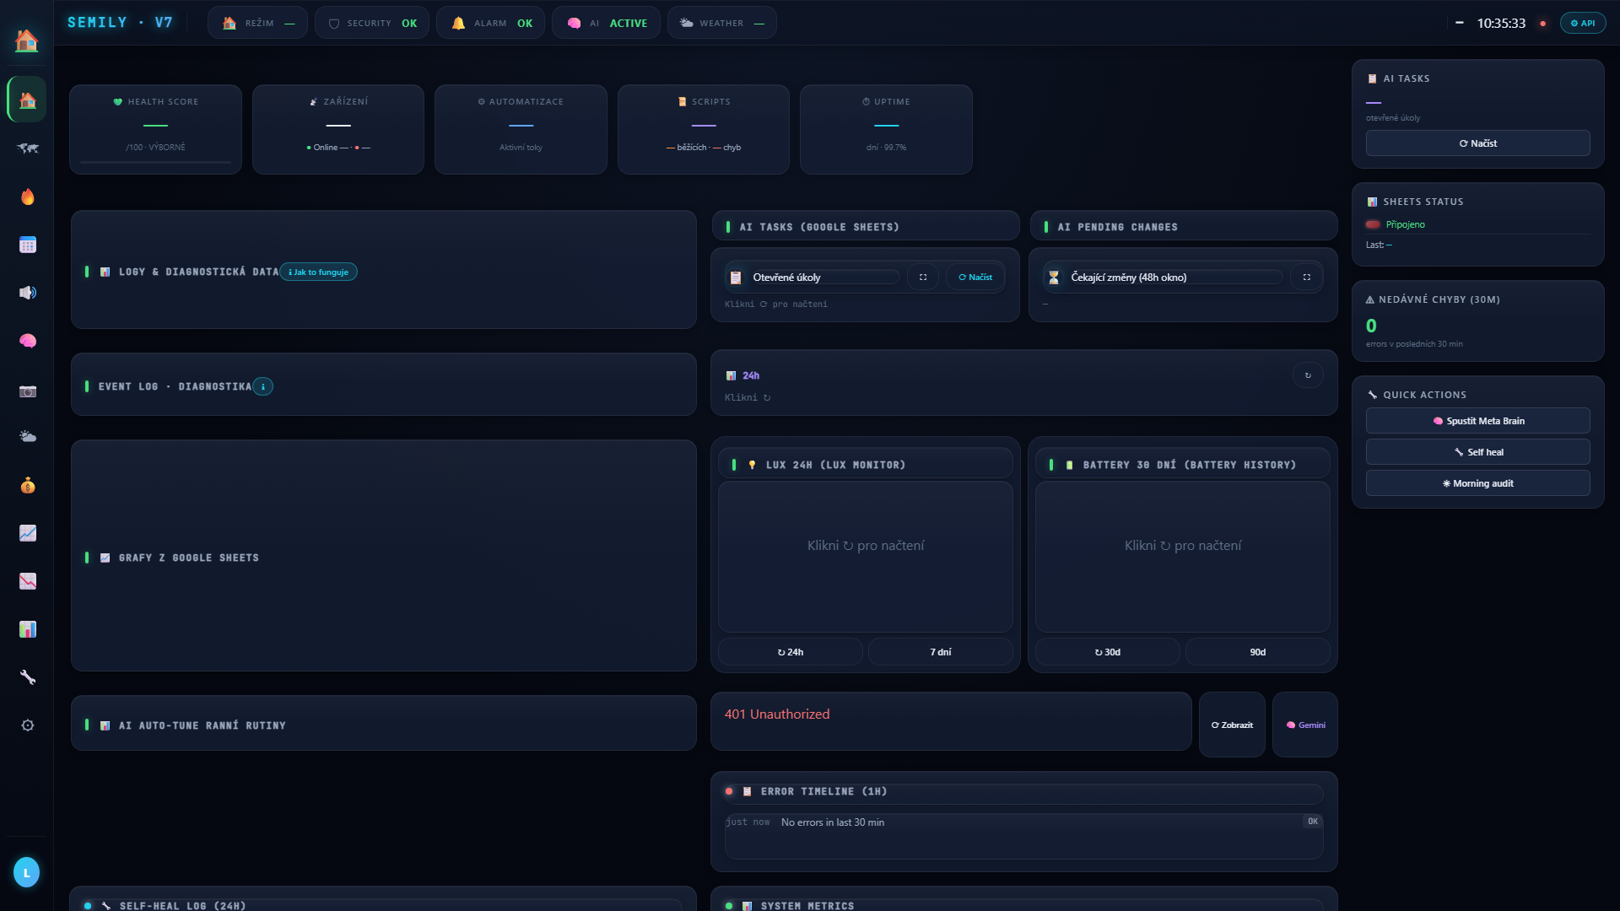Image resolution: width=1620 pixels, height=911 pixels.
Task: Expand the 'Logy & Diagnostická data' section
Action: tap(384, 270)
